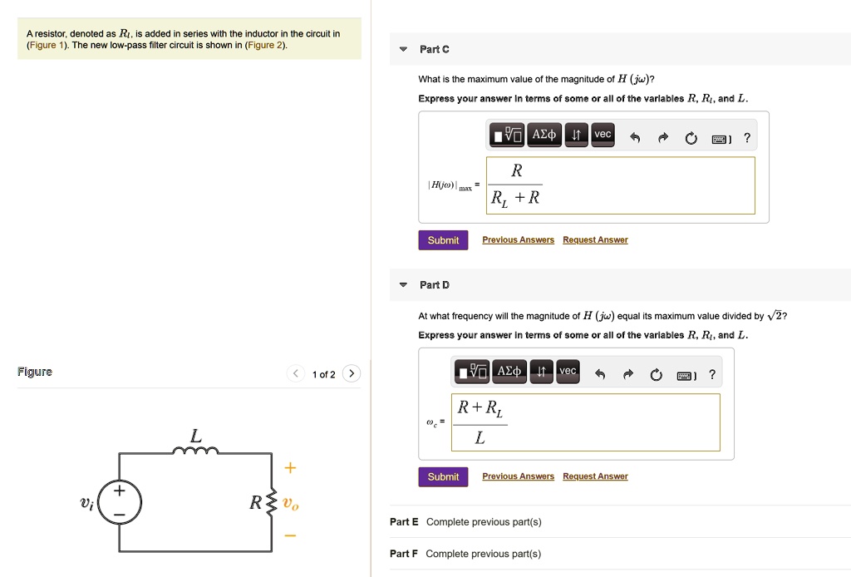Image resolution: width=851 pixels, height=577 pixels.
Task: Select the superscript/subscript arrows icon in Part D
Action: click(x=540, y=371)
